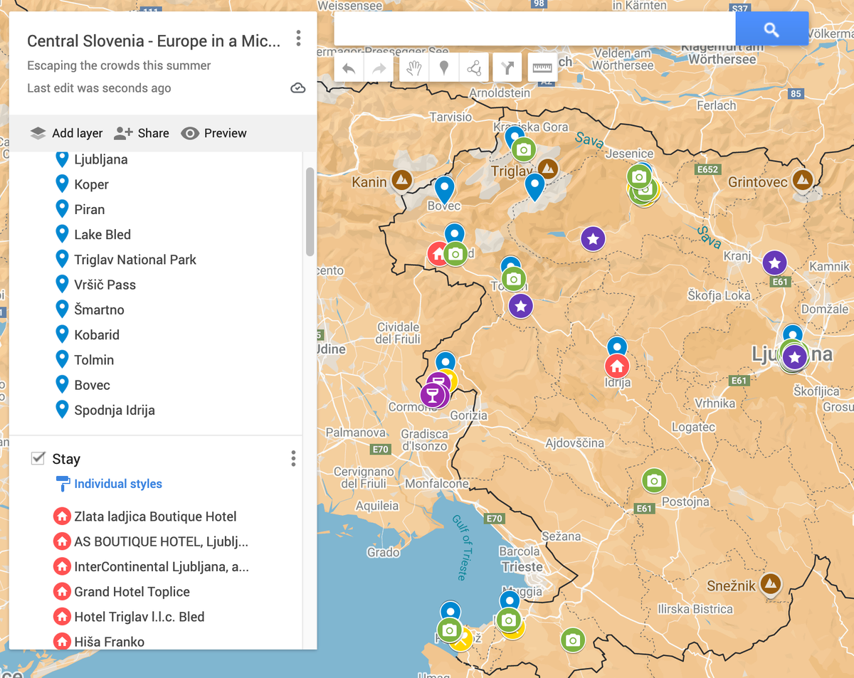Uncheck the Stay layer checkbox
854x678 pixels.
38,458
